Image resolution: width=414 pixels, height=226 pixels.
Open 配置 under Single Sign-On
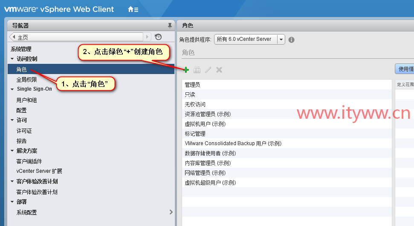tap(22, 111)
